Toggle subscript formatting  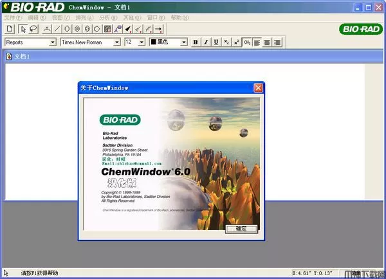(x=226, y=42)
